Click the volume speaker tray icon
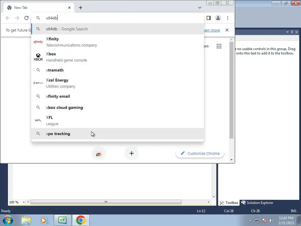 pos(271,220)
